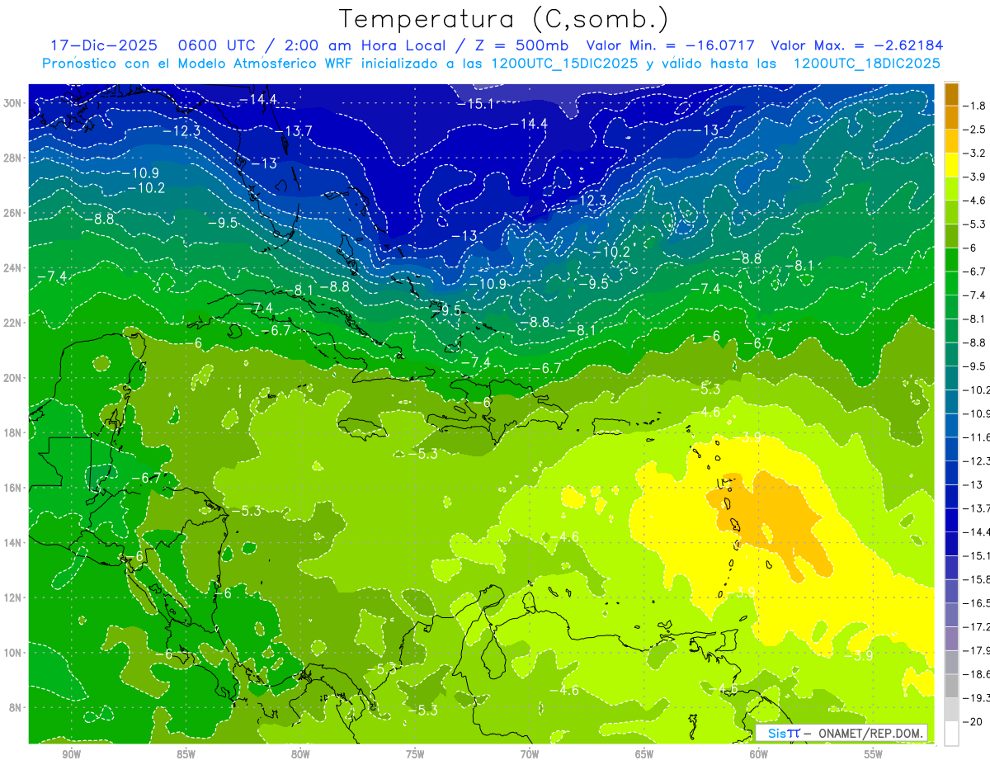Select the date text "17-Dic-2025"

(x=104, y=45)
